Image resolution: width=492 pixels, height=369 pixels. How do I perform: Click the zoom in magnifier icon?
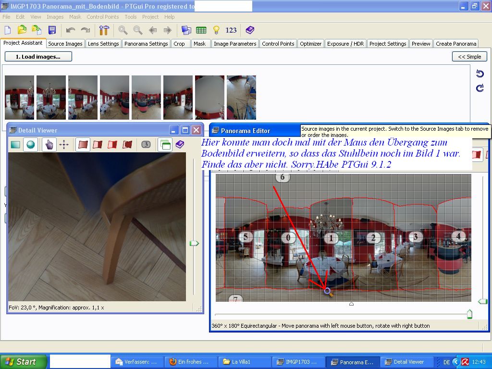(x=123, y=30)
